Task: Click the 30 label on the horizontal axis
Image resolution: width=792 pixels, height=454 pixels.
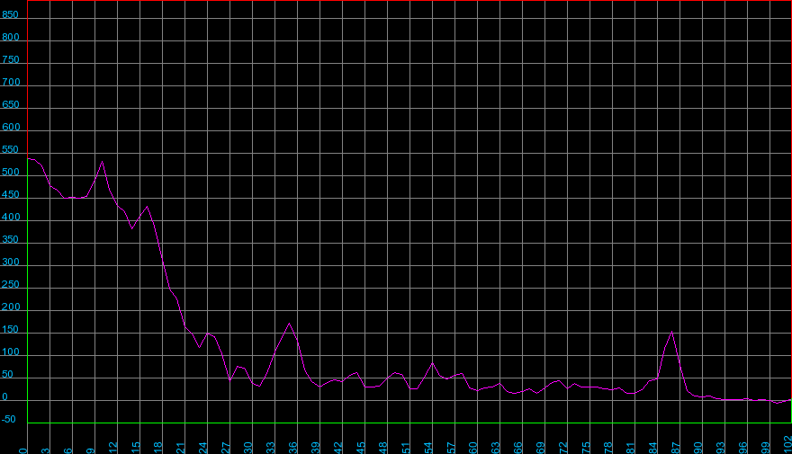Action: coord(248,448)
